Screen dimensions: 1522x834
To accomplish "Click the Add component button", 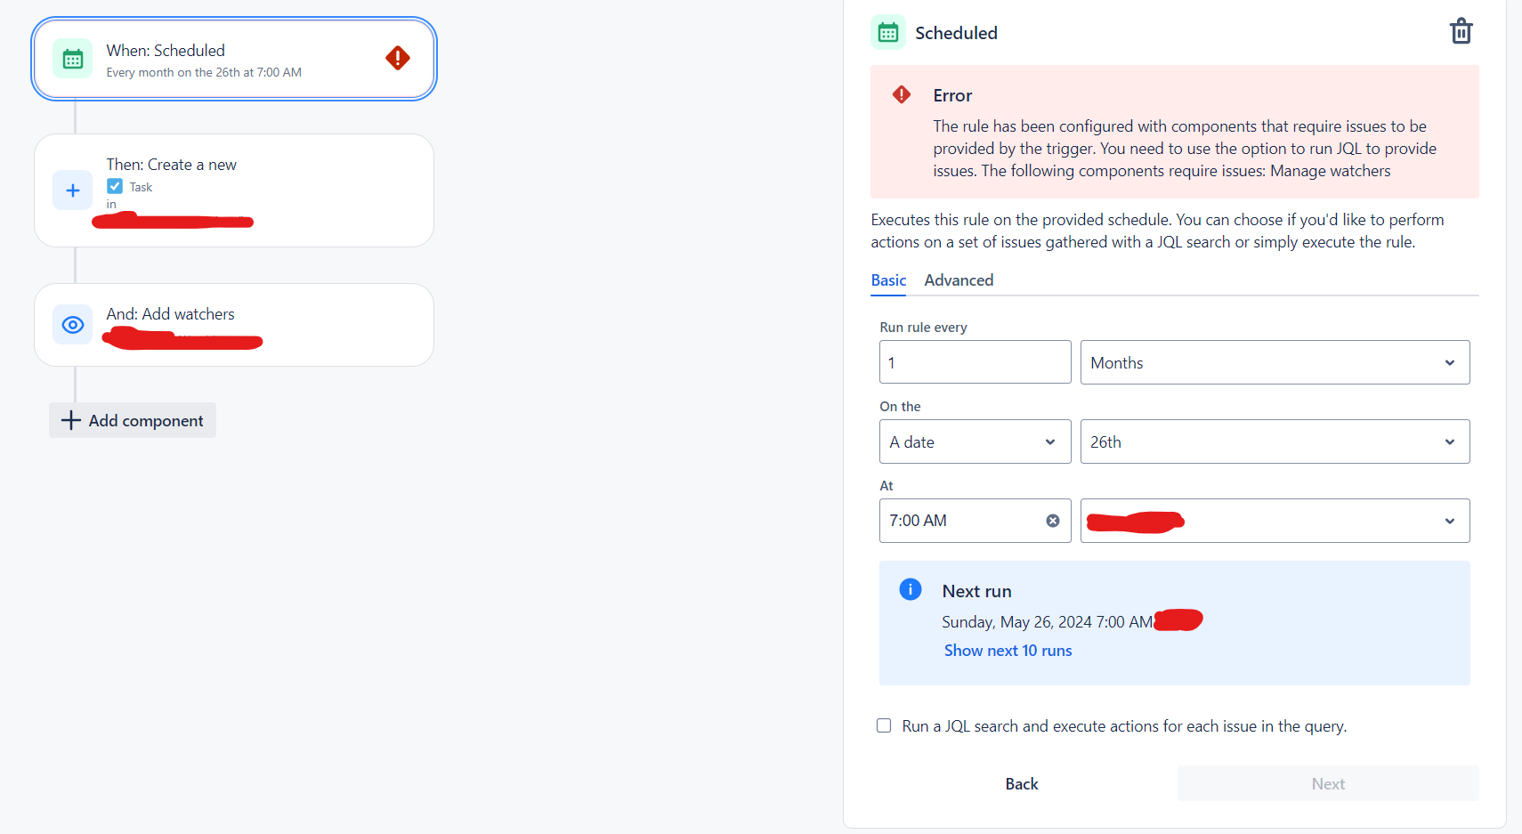I will (133, 420).
